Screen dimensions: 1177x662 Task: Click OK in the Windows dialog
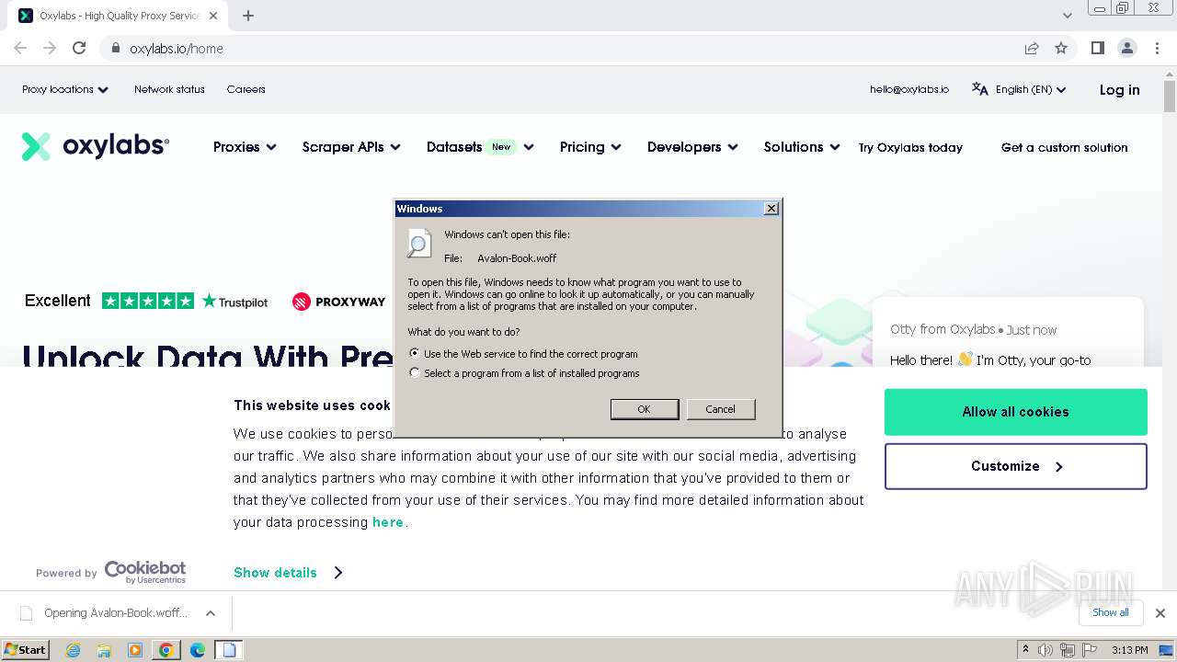pyautogui.click(x=645, y=409)
